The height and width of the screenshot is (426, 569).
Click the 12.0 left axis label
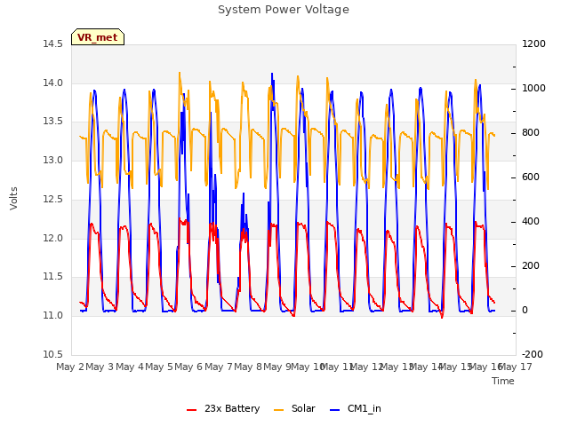click(52, 238)
